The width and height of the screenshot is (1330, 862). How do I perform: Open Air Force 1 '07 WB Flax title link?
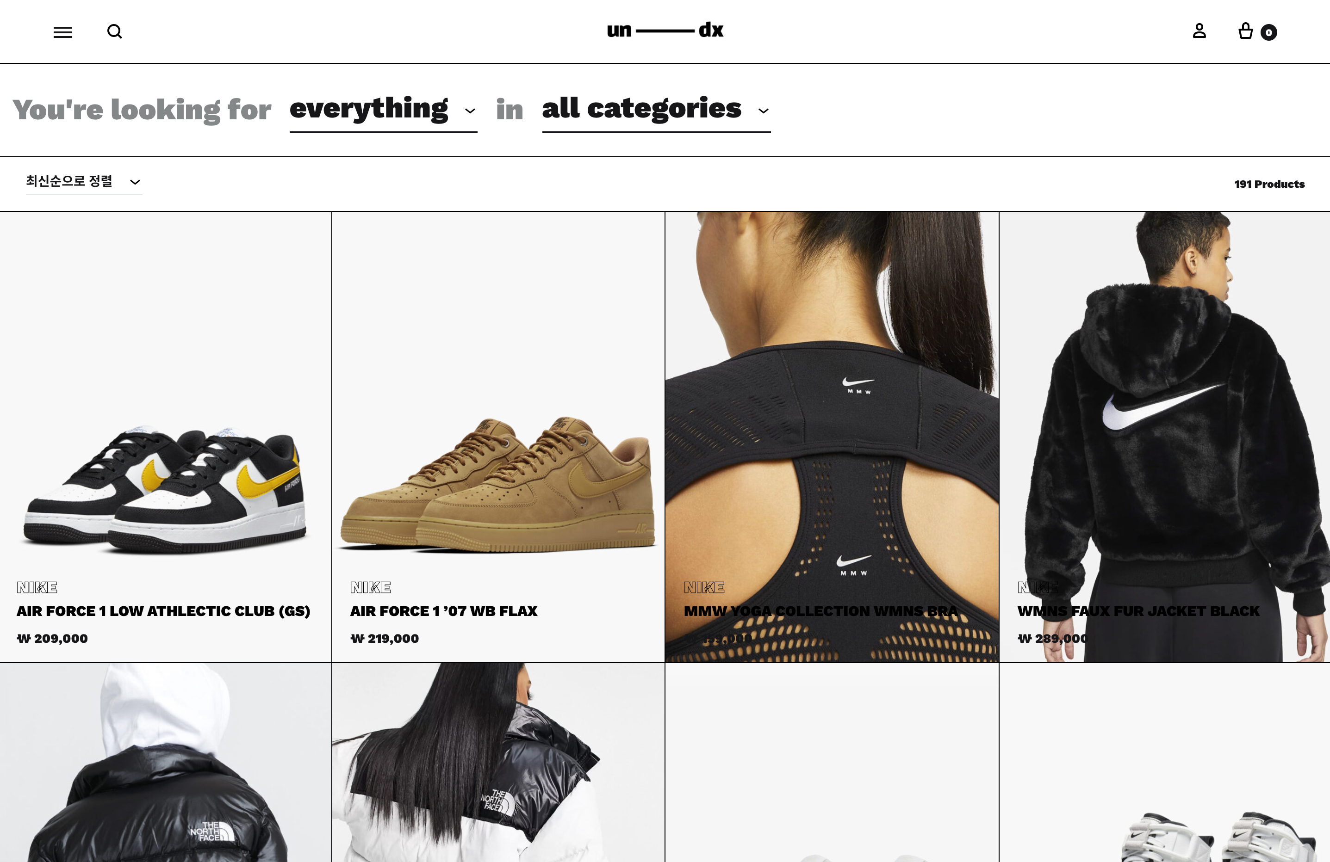[444, 611]
